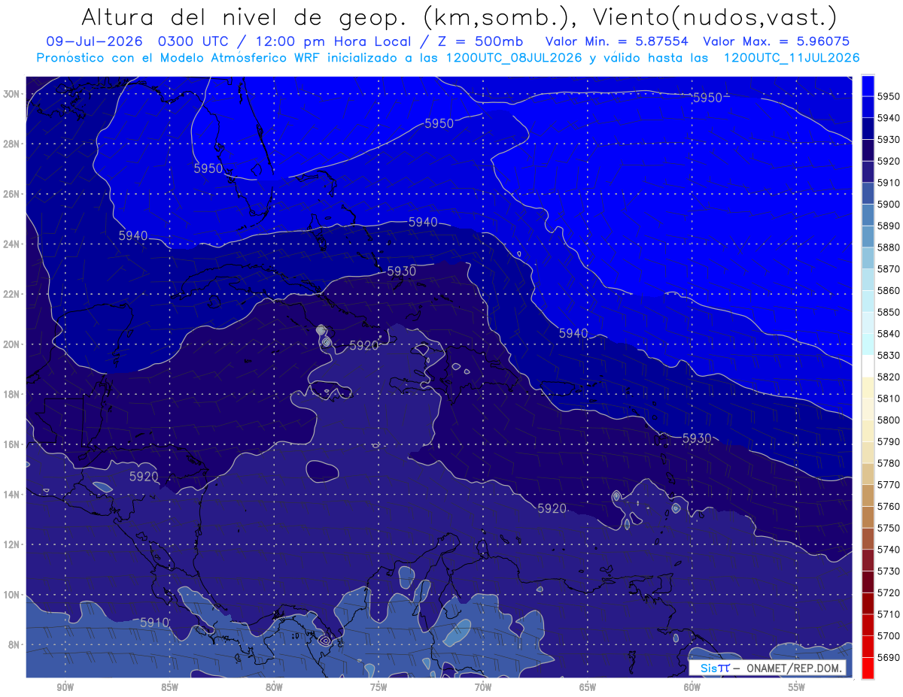Click the latitude axis label '10N'
This screenshot has height=697, width=903.
[12, 595]
